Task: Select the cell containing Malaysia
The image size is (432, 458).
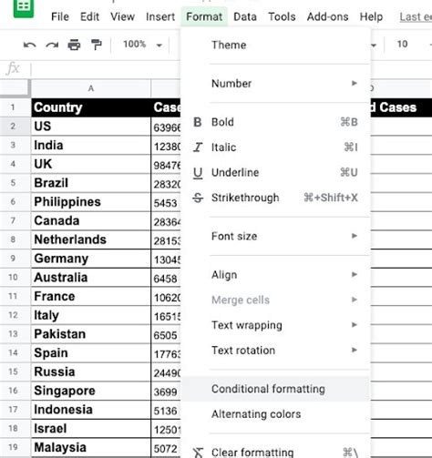Action: click(91, 447)
